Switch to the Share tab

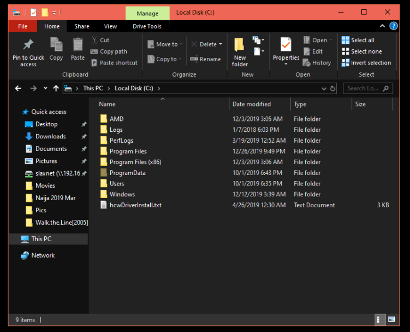coord(82,26)
